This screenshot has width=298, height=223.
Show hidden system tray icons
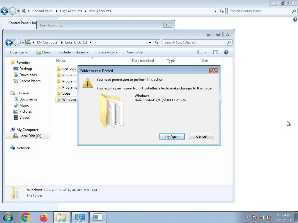pyautogui.click(x=247, y=217)
